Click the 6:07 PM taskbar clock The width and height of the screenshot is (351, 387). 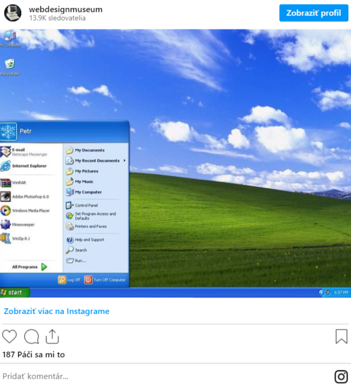tap(341, 293)
